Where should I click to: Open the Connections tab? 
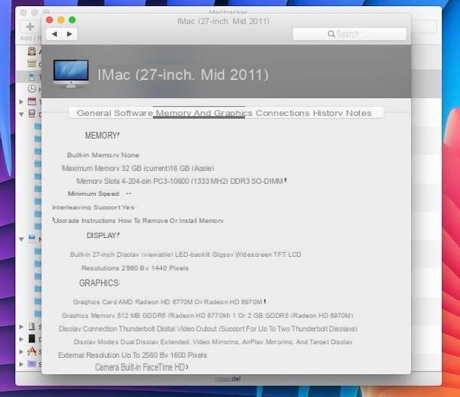[283, 113]
